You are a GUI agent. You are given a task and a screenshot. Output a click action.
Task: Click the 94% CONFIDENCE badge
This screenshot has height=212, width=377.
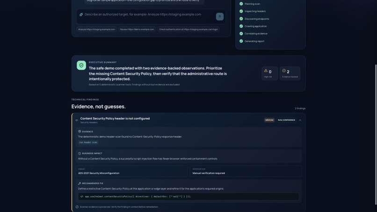point(286,120)
